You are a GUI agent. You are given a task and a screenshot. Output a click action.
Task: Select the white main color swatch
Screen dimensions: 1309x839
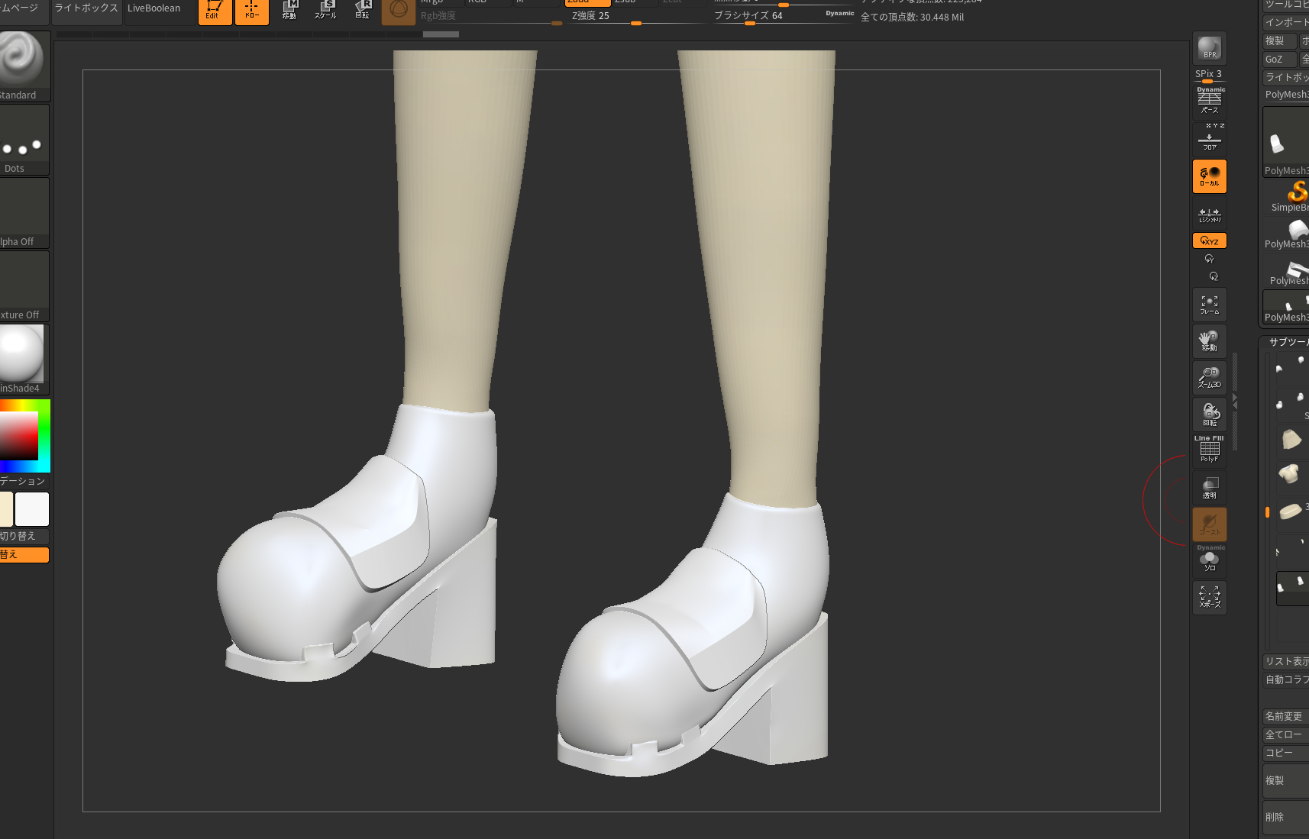click(x=32, y=509)
